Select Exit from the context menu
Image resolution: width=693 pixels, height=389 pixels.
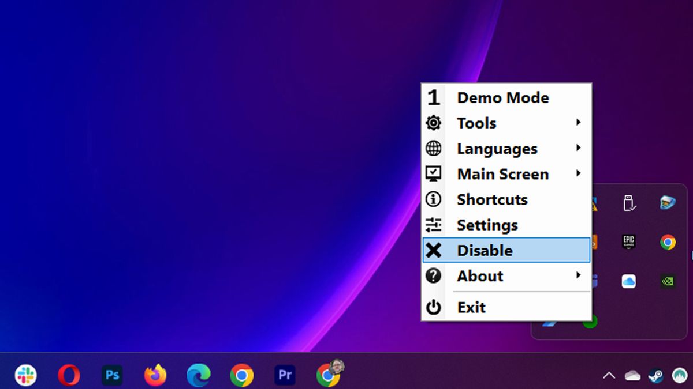[x=471, y=307]
